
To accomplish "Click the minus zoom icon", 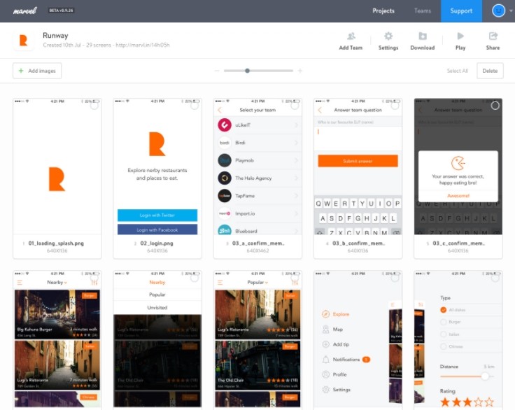I will pyautogui.click(x=217, y=71).
